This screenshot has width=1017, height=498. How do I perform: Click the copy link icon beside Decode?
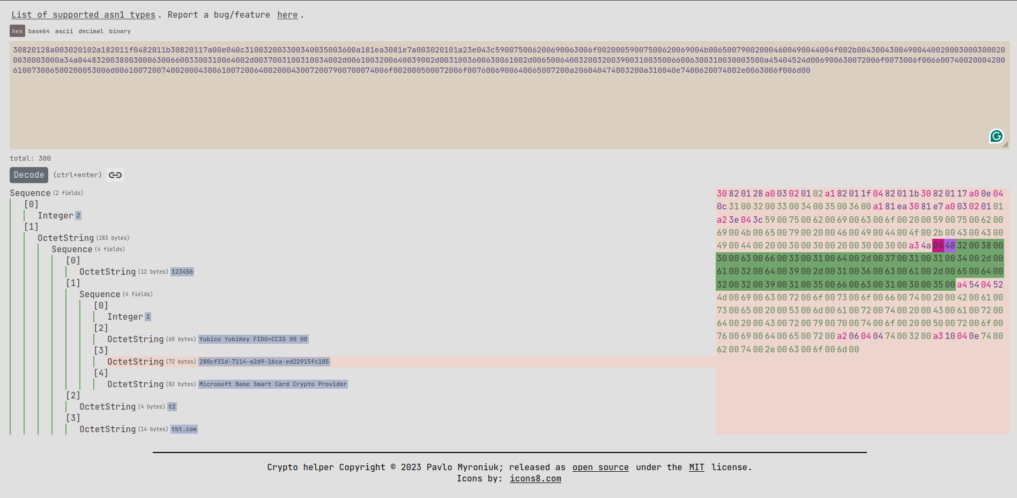click(115, 175)
